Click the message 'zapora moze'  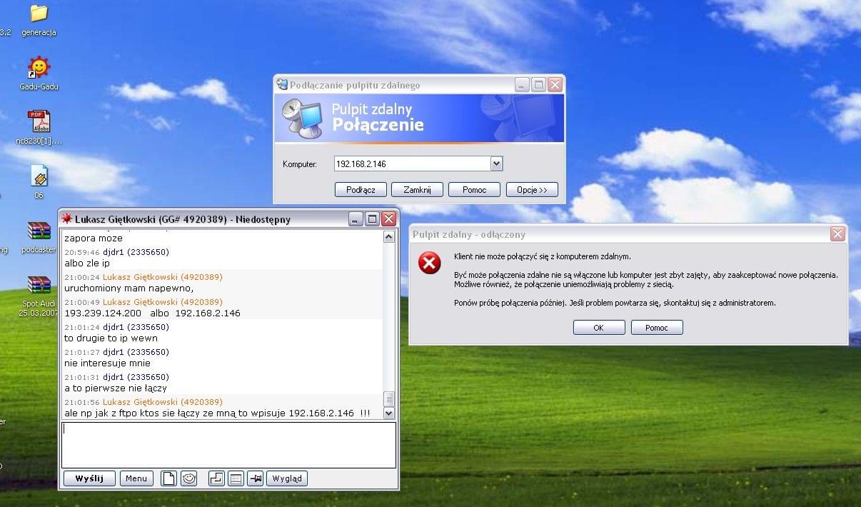click(x=94, y=239)
